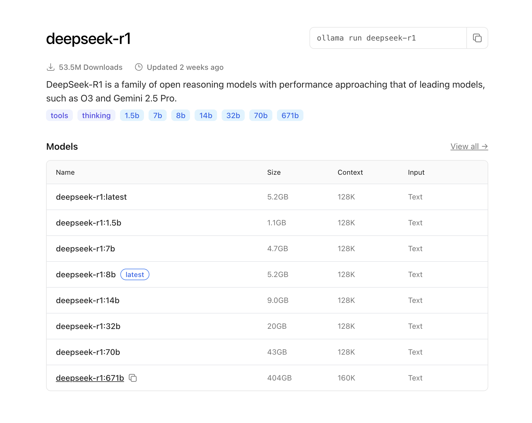Image resolution: width=532 pixels, height=423 pixels.
Task: Click the clock icon beside Updated
Action: pos(139,67)
